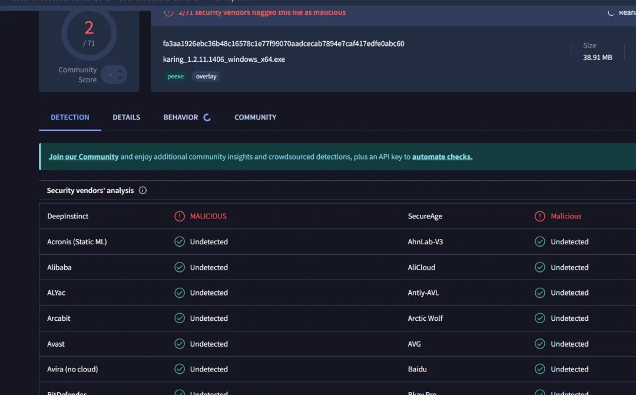Click the Join our Community link
The width and height of the screenshot is (636, 395).
[x=84, y=157]
